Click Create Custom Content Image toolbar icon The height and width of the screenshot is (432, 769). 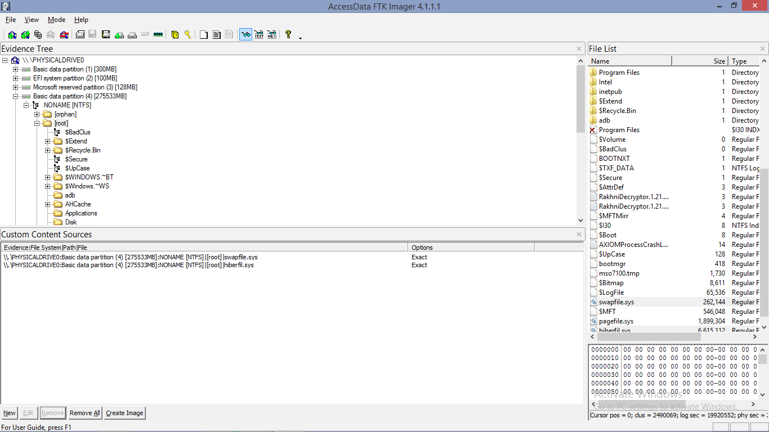point(132,34)
